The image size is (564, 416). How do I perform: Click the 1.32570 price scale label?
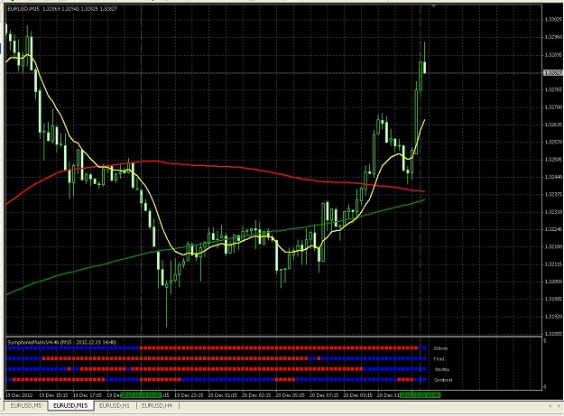553,142
